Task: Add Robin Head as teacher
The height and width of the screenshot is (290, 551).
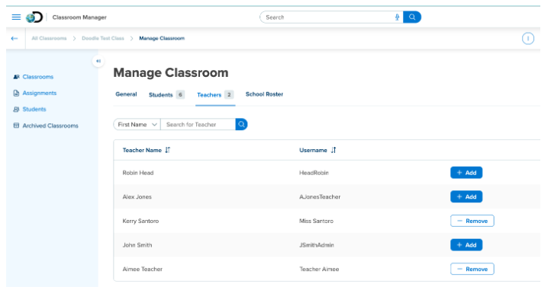Action: (x=466, y=173)
